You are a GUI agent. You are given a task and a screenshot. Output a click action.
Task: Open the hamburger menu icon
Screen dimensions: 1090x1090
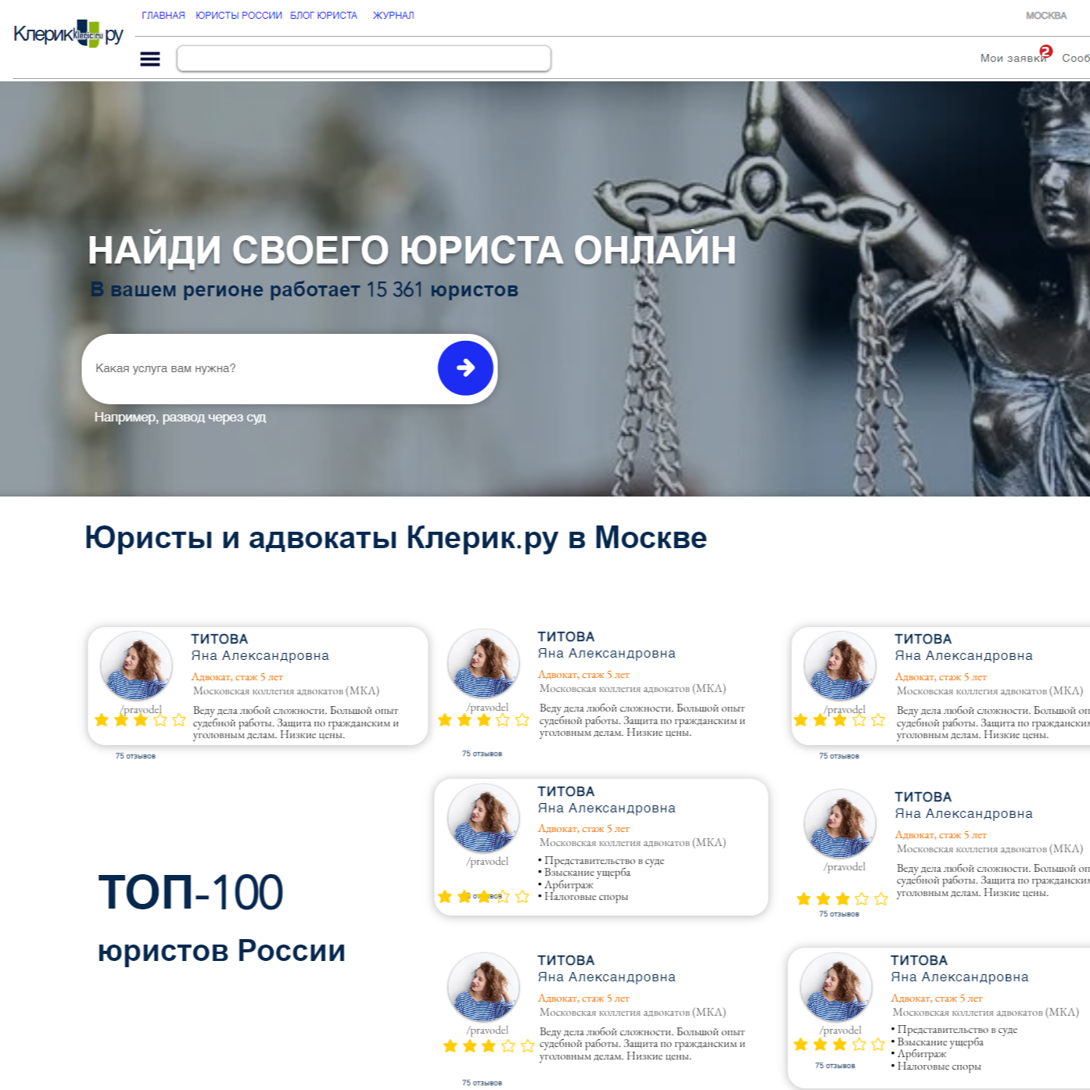[x=150, y=59]
